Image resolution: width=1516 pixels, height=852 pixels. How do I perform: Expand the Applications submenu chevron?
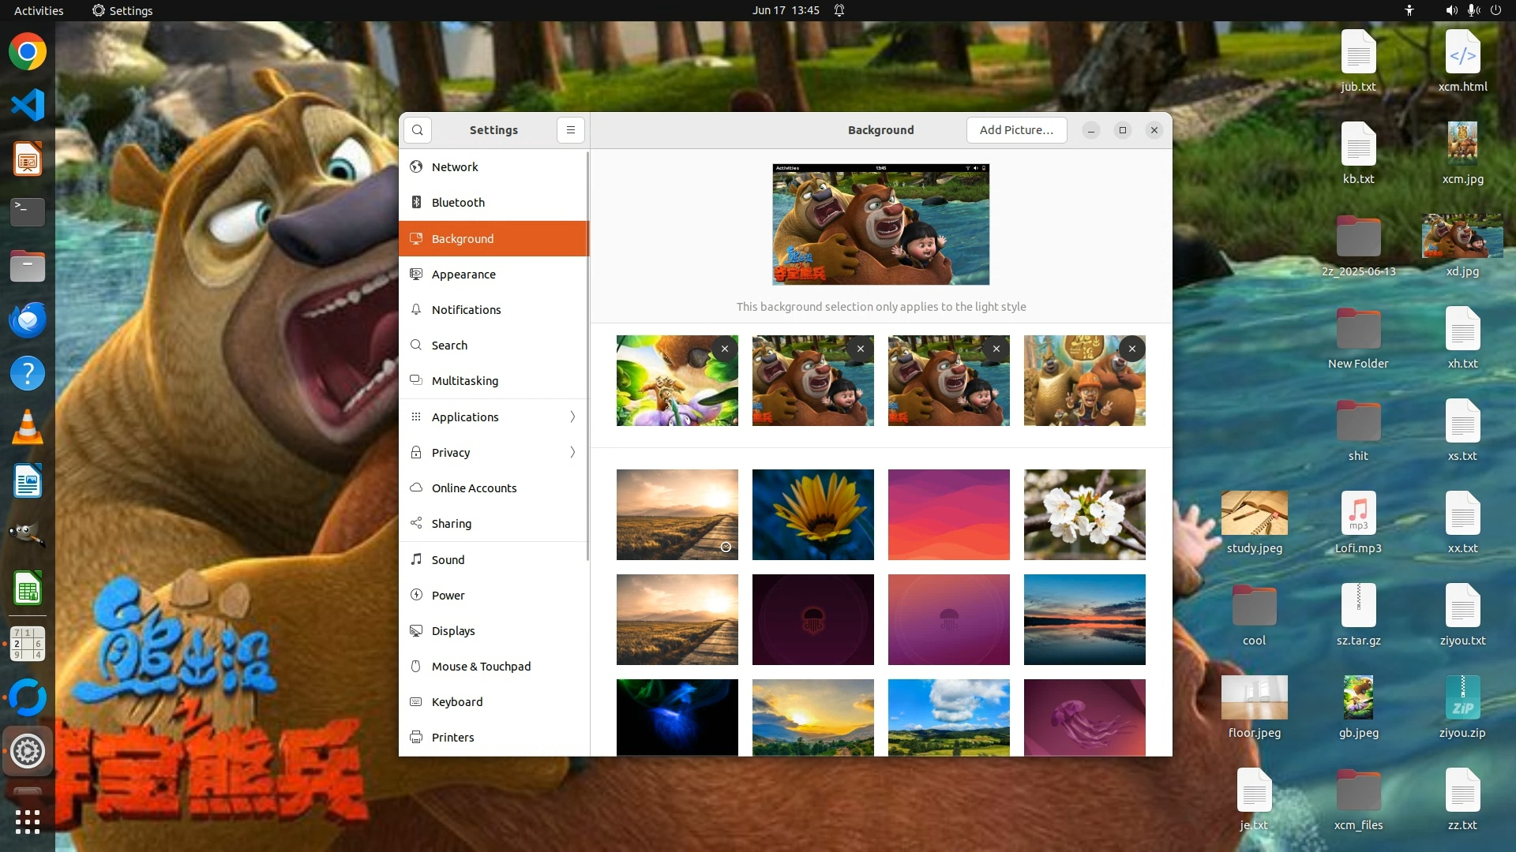pyautogui.click(x=572, y=417)
